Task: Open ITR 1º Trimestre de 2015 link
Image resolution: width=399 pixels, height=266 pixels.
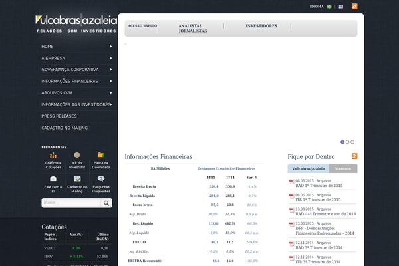Action: (318, 199)
